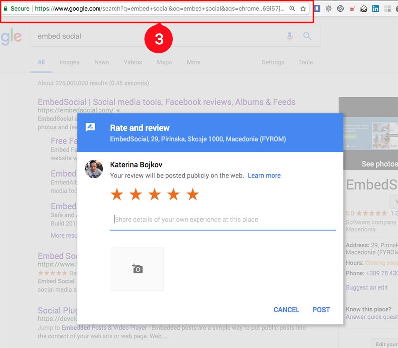Click the business address in dialog header
The image size is (398, 348).
point(198,139)
